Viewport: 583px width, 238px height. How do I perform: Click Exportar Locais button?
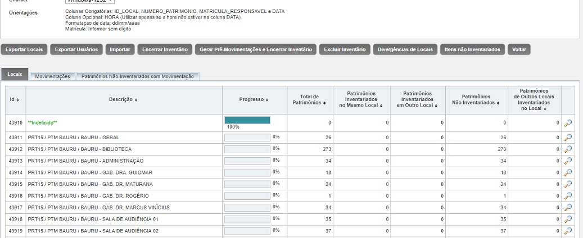(x=24, y=50)
